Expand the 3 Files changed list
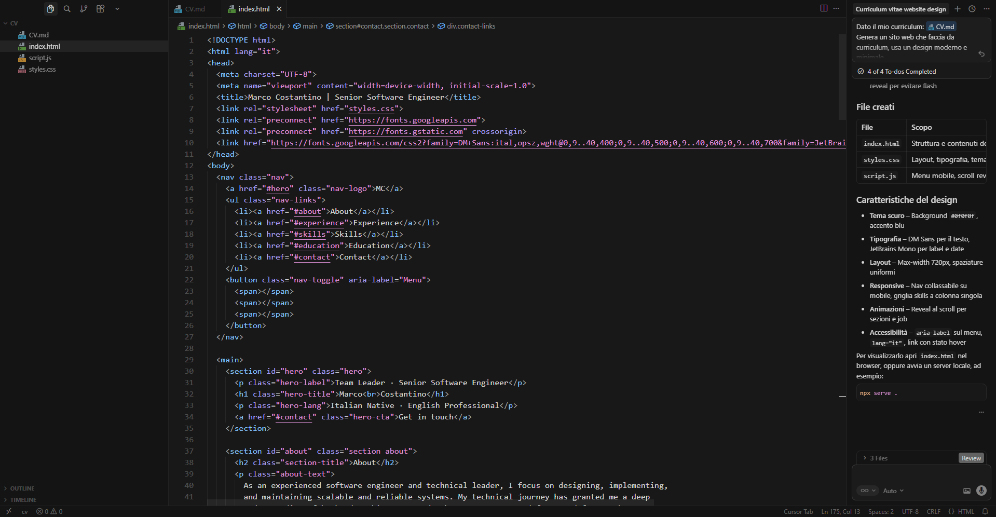The height and width of the screenshot is (517, 996). (x=878, y=458)
